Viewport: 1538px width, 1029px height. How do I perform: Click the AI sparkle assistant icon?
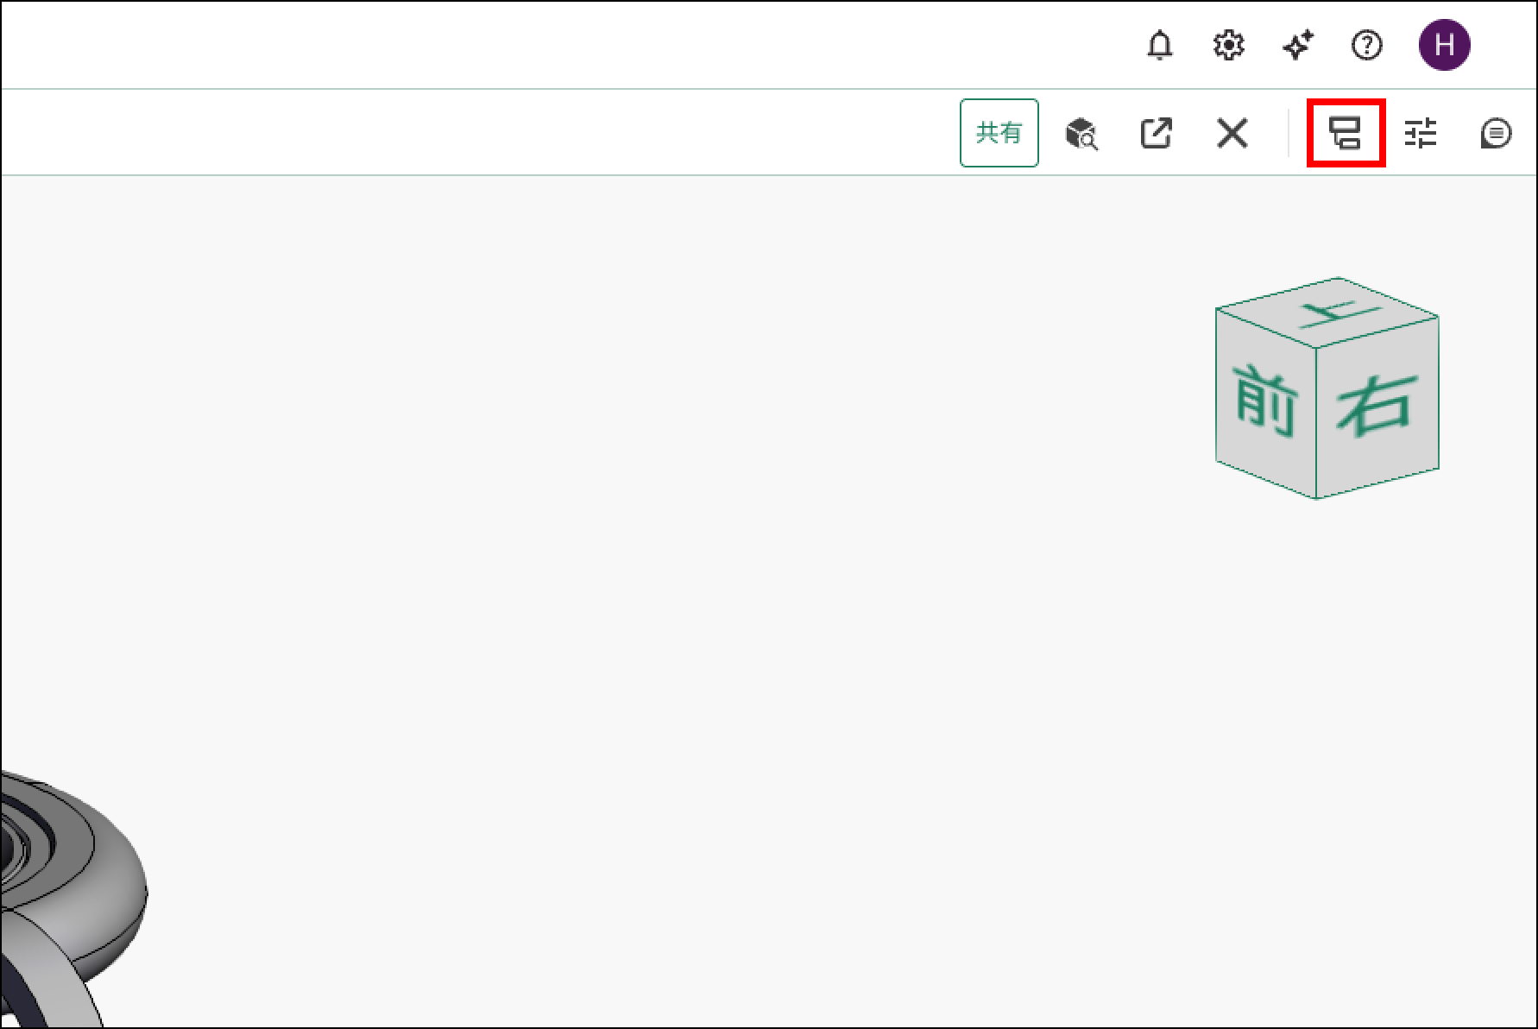point(1297,45)
